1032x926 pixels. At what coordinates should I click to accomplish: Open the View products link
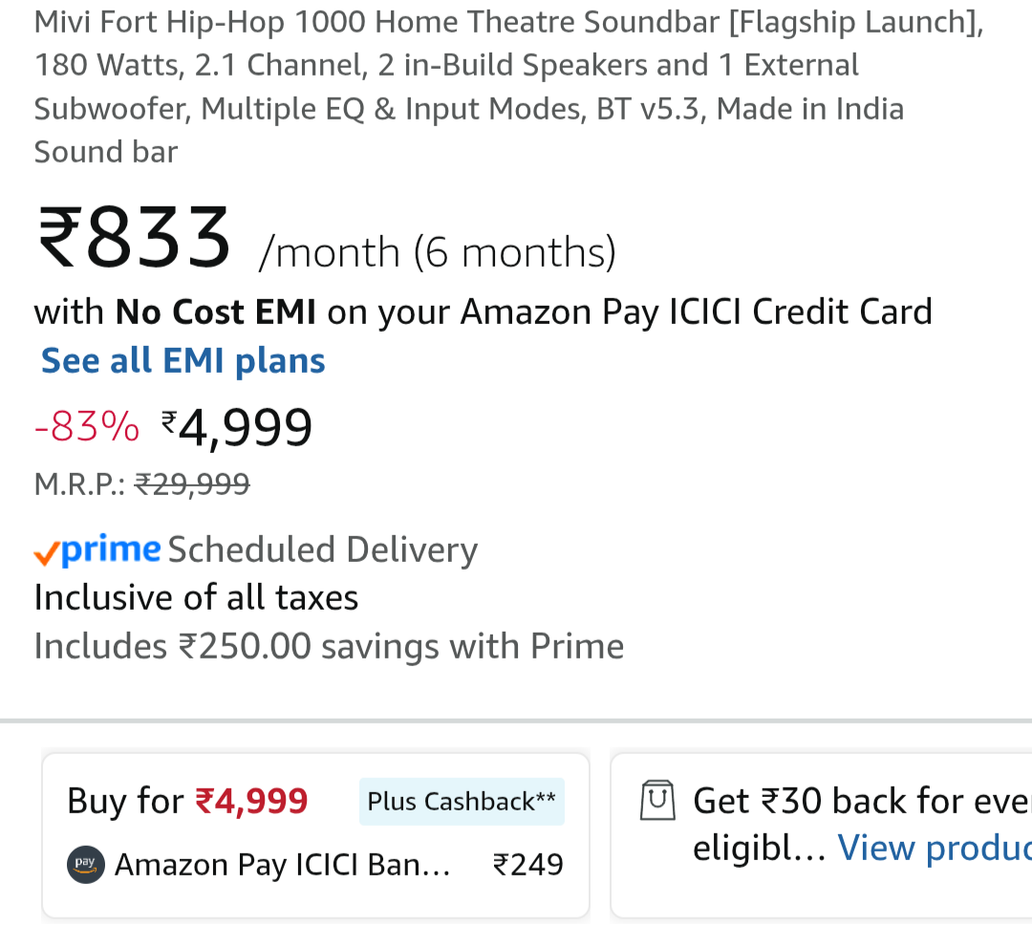click(x=934, y=848)
